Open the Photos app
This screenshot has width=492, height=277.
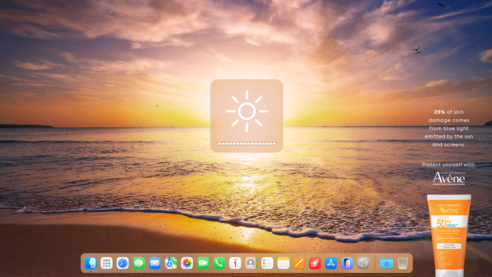(x=187, y=263)
